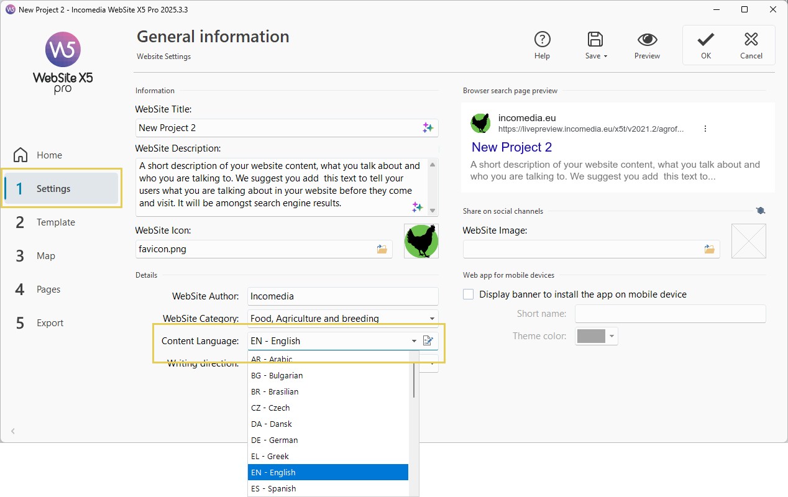Click the Cancel X button
Screen dimensions: 788x497
pos(751,45)
